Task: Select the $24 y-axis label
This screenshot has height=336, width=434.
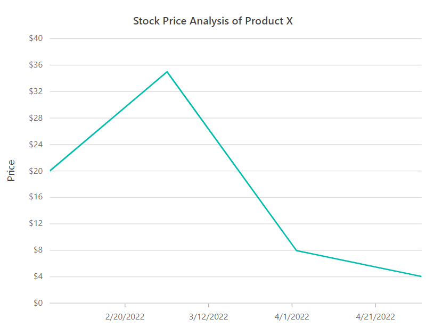Action: [x=36, y=145]
